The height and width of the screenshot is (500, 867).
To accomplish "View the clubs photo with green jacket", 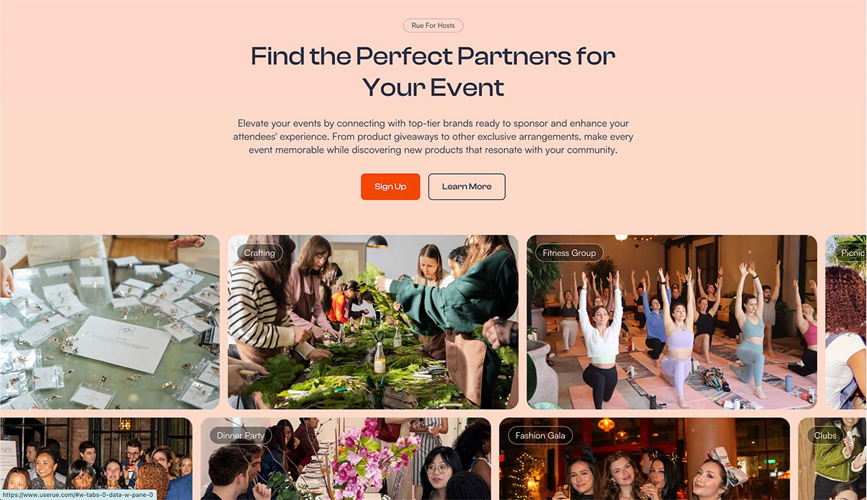I will [832, 459].
